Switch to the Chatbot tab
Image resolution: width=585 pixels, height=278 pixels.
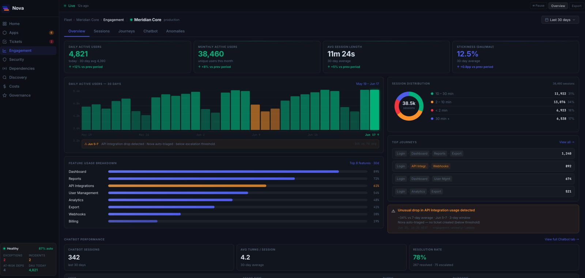coord(150,31)
